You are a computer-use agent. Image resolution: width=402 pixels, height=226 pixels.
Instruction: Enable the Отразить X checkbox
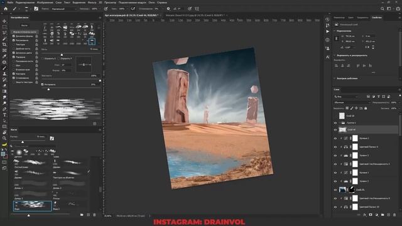point(43,58)
